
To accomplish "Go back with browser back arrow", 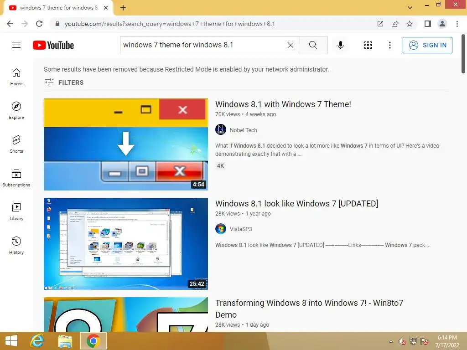I will pos(10,24).
